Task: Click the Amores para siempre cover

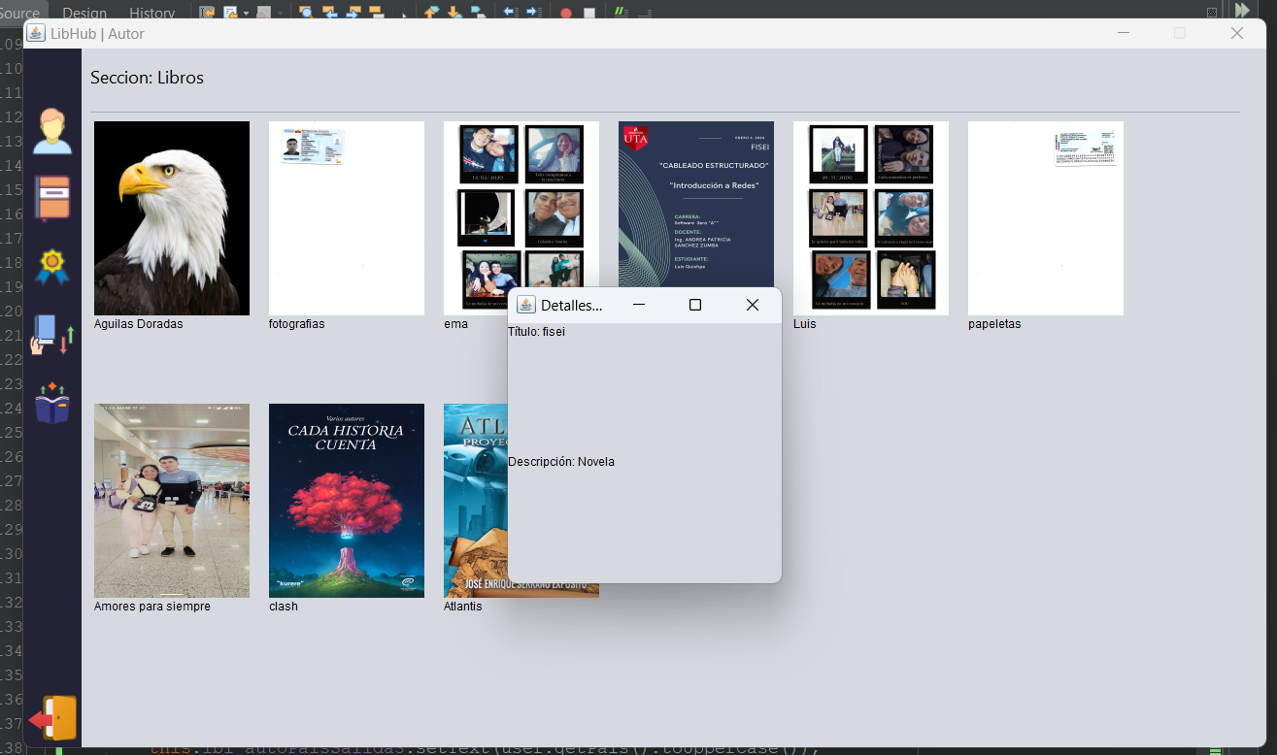Action: (171, 500)
